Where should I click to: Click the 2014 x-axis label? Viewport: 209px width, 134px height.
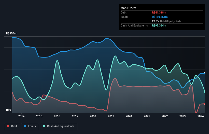(21, 116)
